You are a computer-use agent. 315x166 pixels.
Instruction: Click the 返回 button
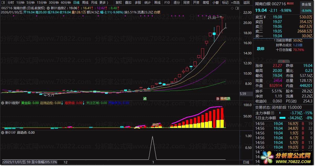[x=247, y=2]
